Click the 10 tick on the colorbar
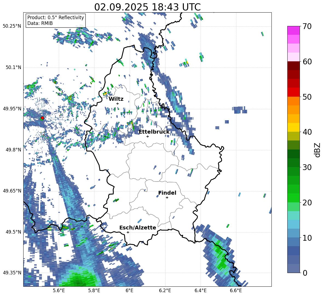 point(307,238)
